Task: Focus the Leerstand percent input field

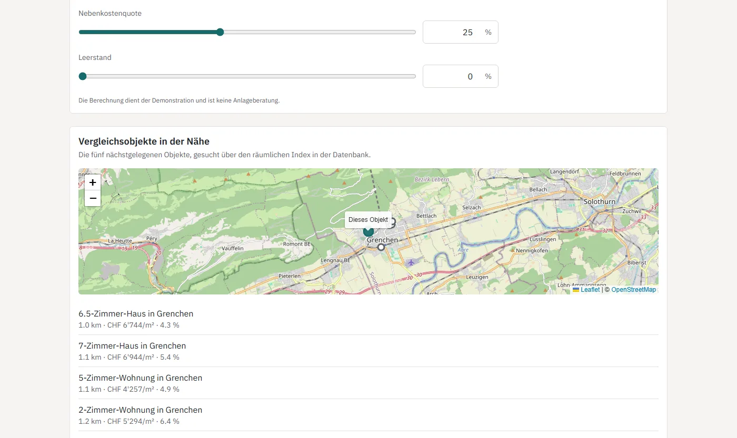Action: 461,76
